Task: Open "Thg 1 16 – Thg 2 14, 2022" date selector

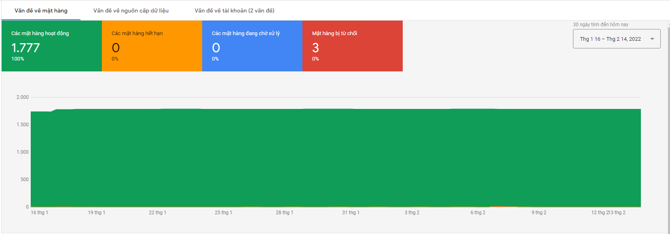Action: click(610, 39)
